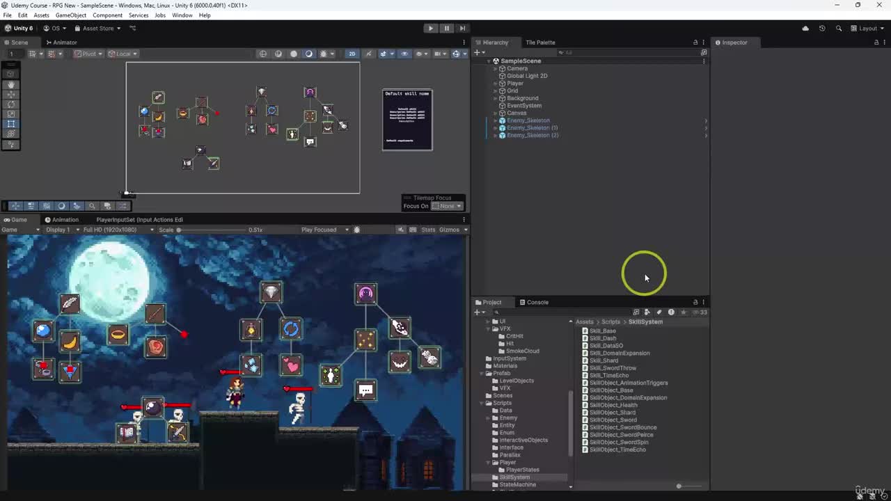Screen dimensions: 891x501
Task: Click Search by Label icon in Project panel
Action: click(x=659, y=312)
